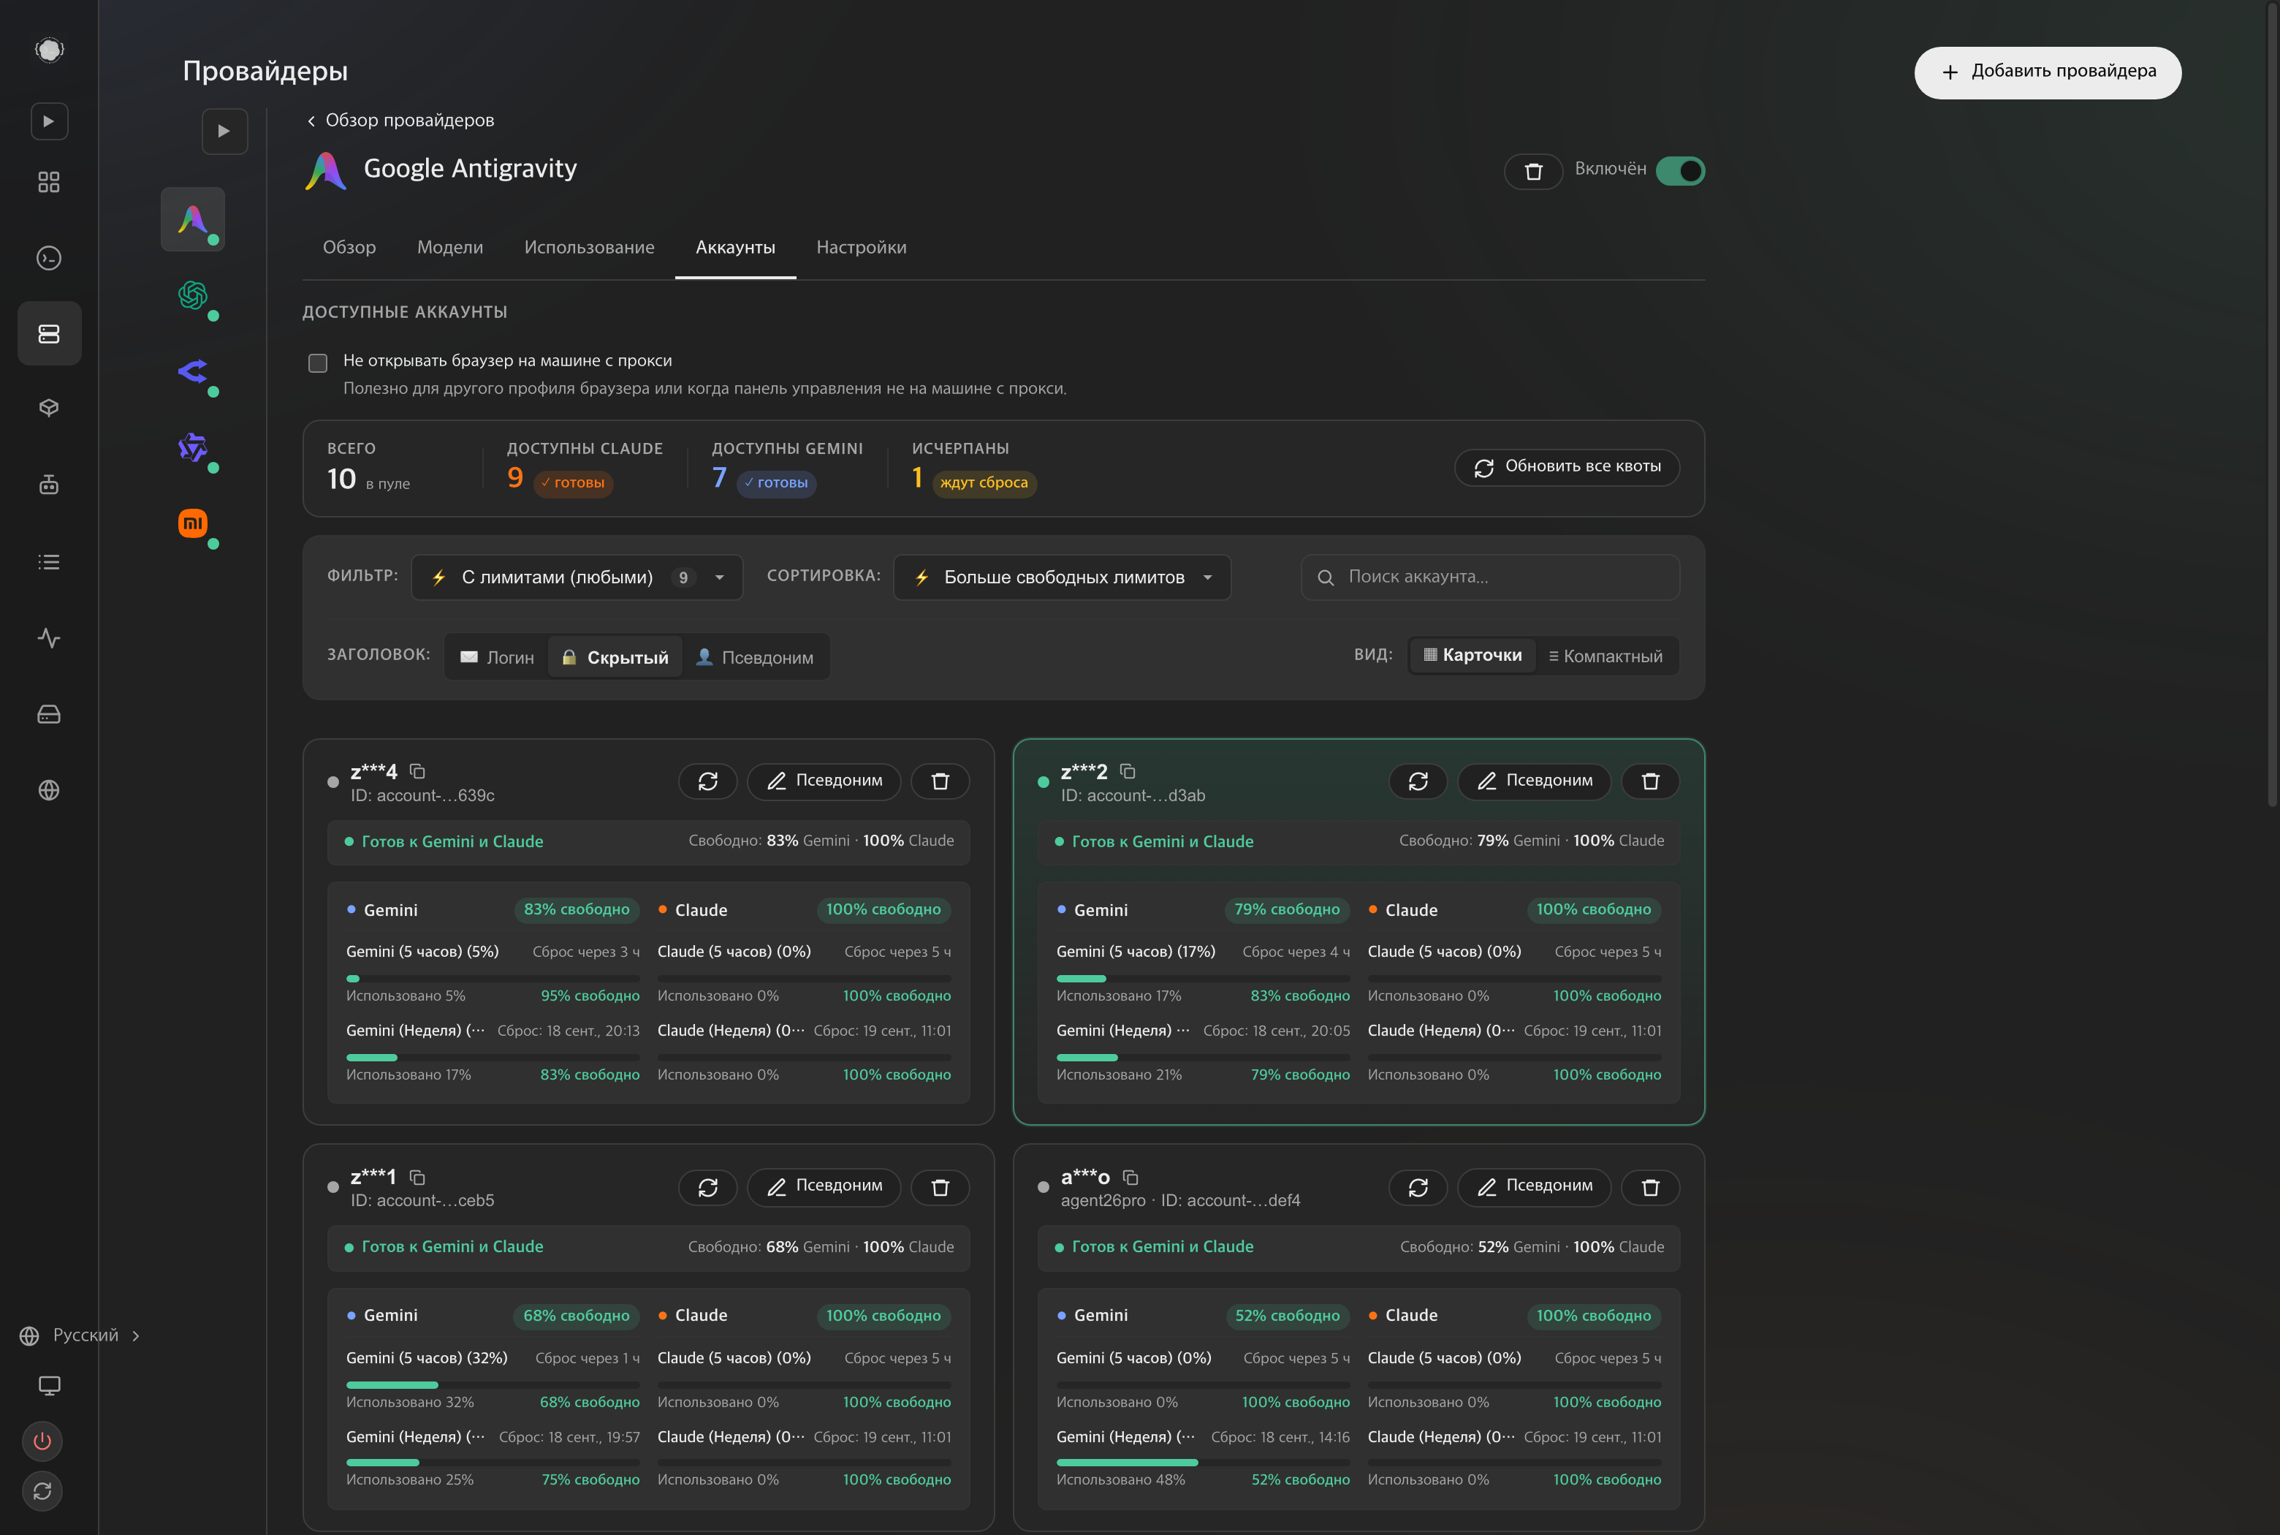
Task: Delete account z***1
Action: pos(940,1188)
